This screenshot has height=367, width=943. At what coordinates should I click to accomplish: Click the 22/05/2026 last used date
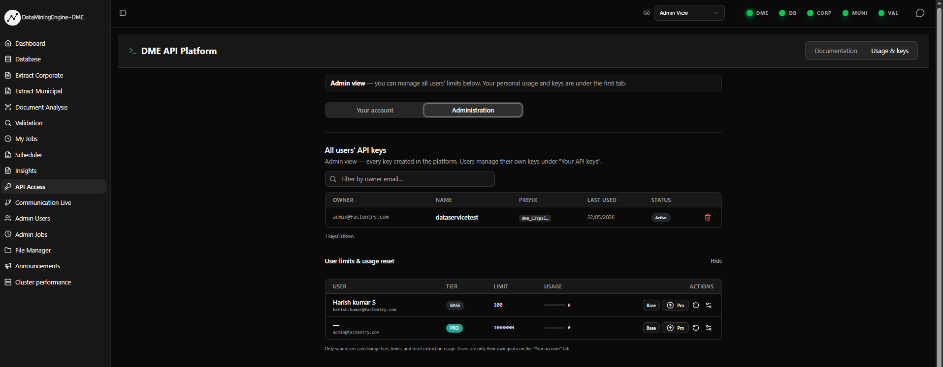(x=601, y=217)
